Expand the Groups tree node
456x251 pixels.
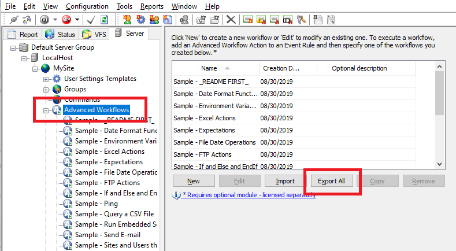(47, 89)
